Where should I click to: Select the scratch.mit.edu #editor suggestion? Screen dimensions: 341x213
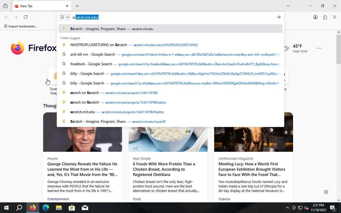(x=170, y=112)
